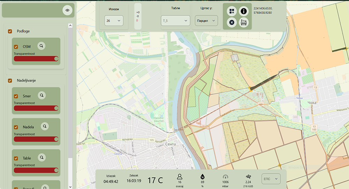
Task: Adjust the Nadela Transparentnost slider
Action: click(36, 139)
